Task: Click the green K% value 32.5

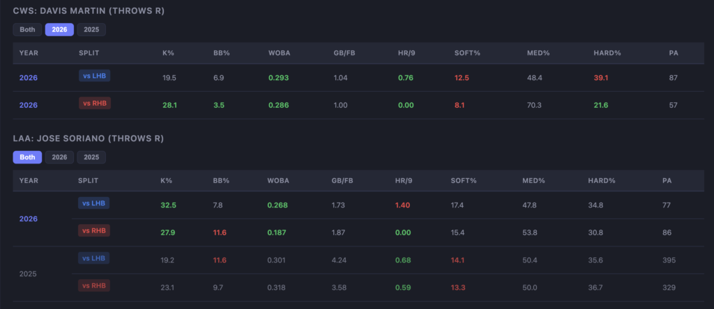Action: point(169,205)
